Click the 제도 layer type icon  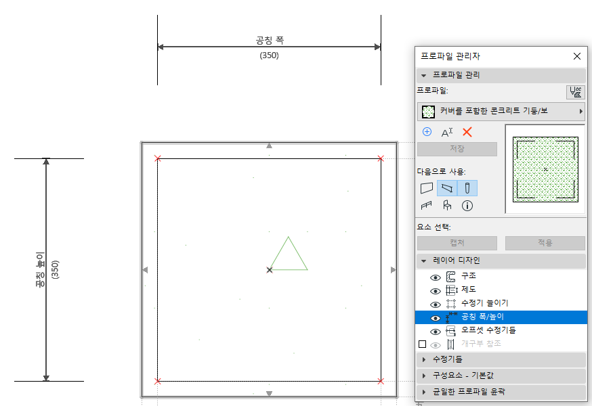(452, 290)
